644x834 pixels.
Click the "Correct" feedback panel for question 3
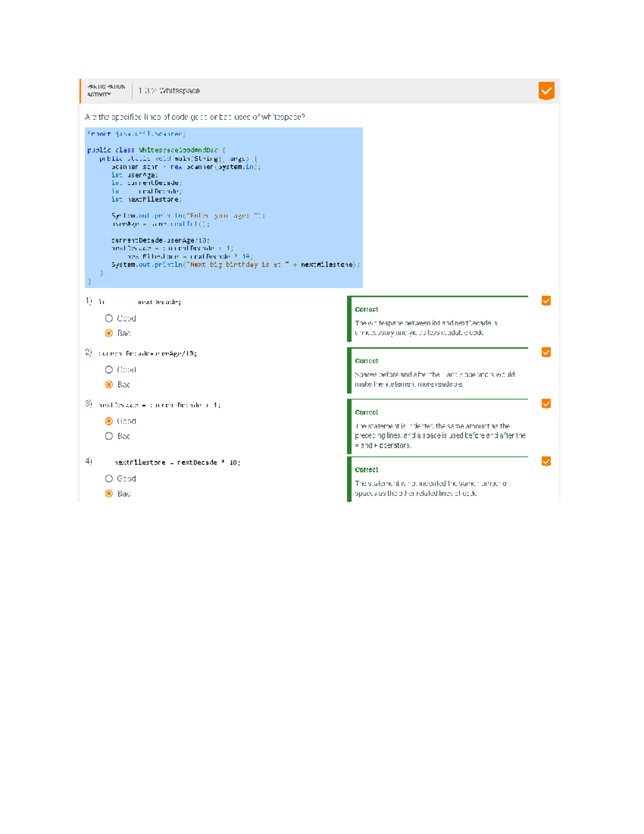coord(440,427)
